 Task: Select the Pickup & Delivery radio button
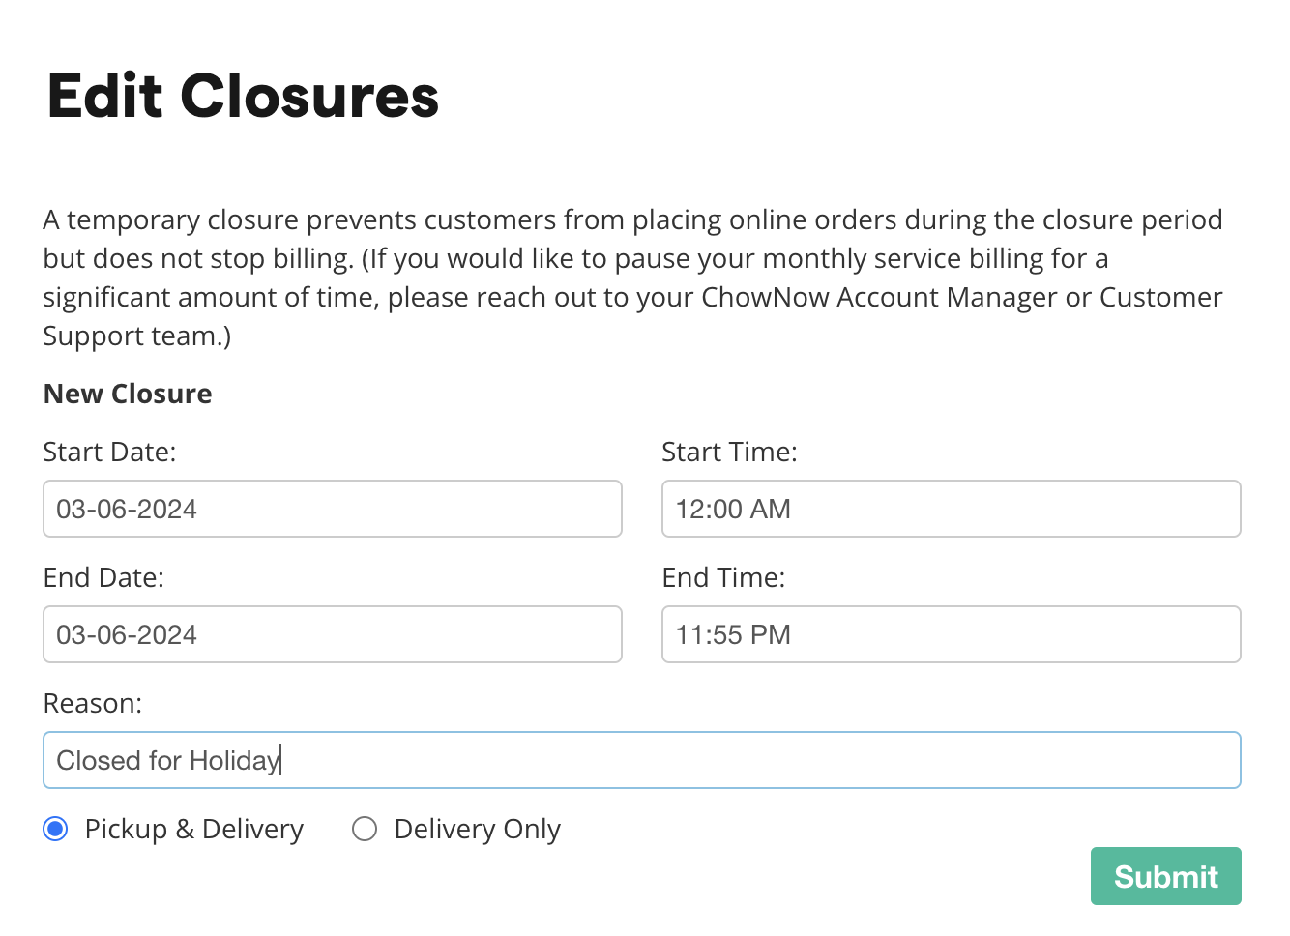(x=56, y=829)
